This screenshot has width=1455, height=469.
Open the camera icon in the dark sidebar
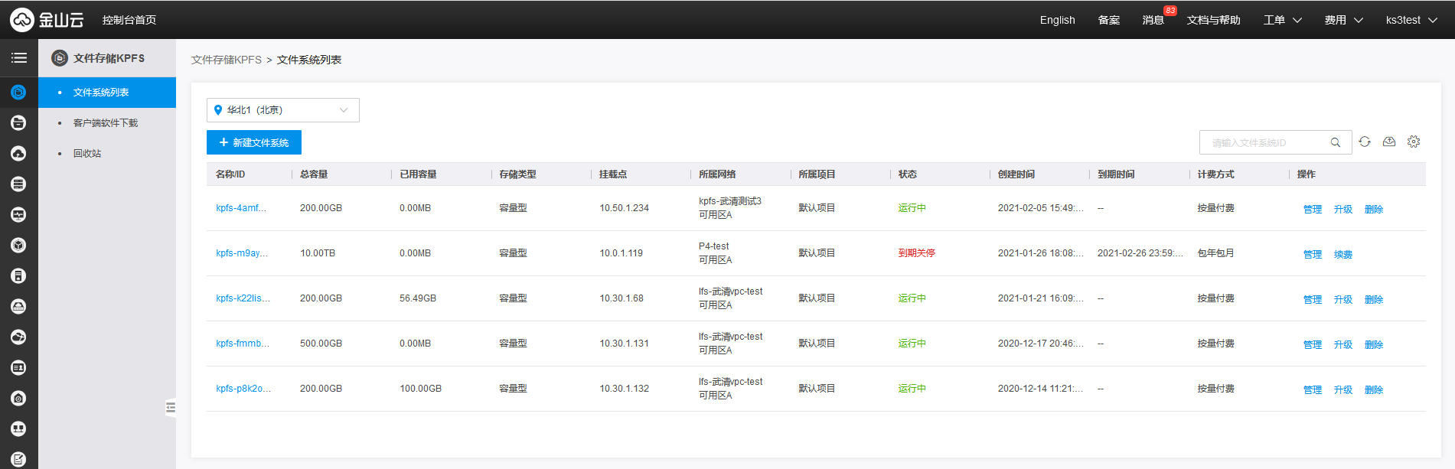(x=19, y=399)
